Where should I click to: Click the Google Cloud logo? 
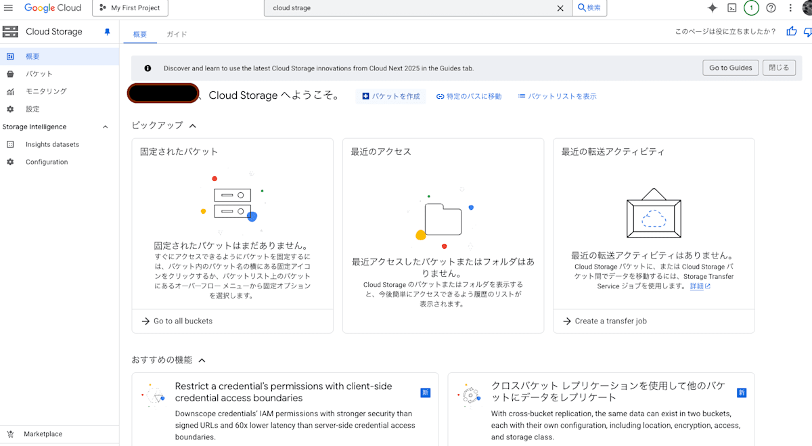pos(53,8)
